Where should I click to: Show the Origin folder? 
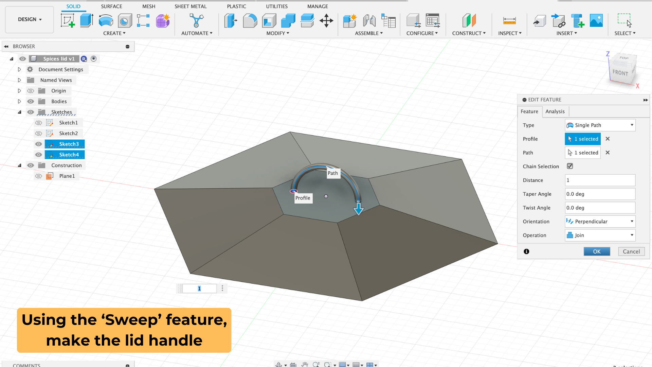click(31, 91)
